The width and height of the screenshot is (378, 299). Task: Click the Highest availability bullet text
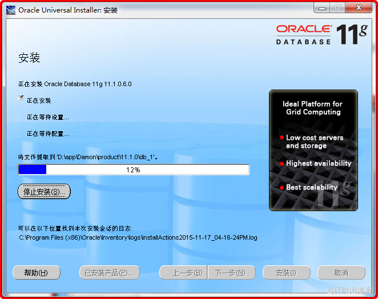tap(319, 163)
